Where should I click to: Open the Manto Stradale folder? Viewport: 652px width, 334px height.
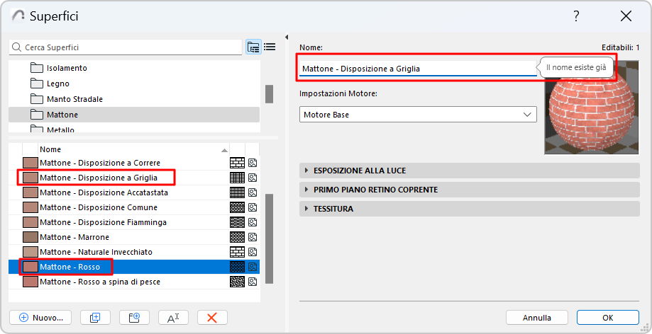click(74, 99)
